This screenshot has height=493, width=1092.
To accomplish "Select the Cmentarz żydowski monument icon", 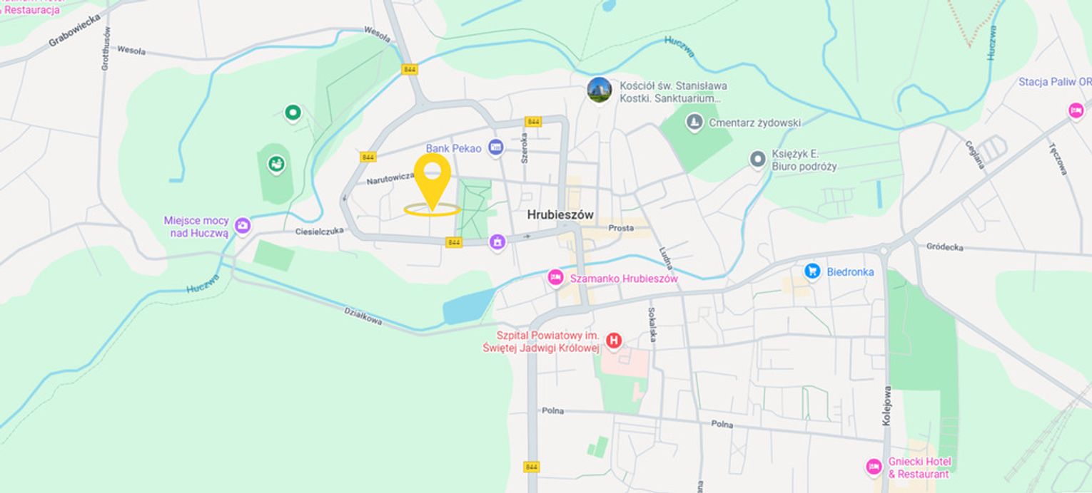I will 693,123.
